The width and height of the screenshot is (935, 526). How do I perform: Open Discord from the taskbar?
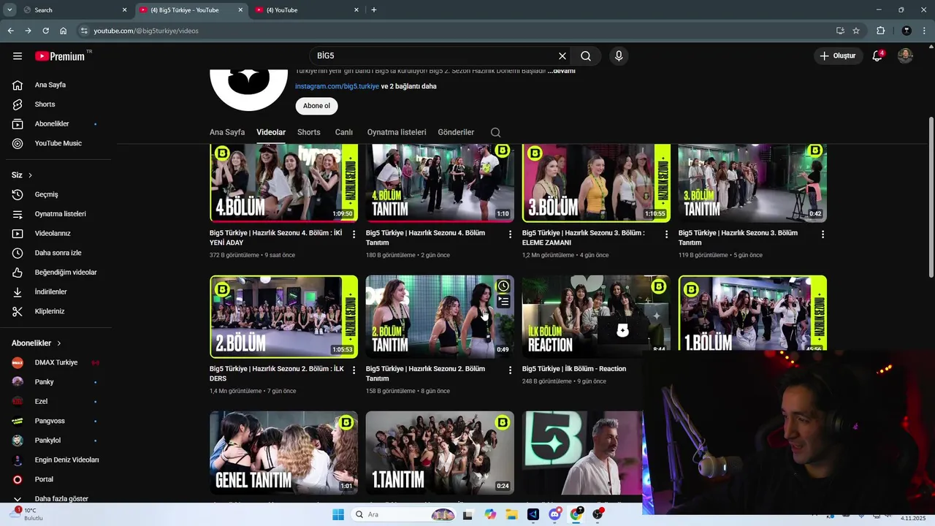[554, 514]
